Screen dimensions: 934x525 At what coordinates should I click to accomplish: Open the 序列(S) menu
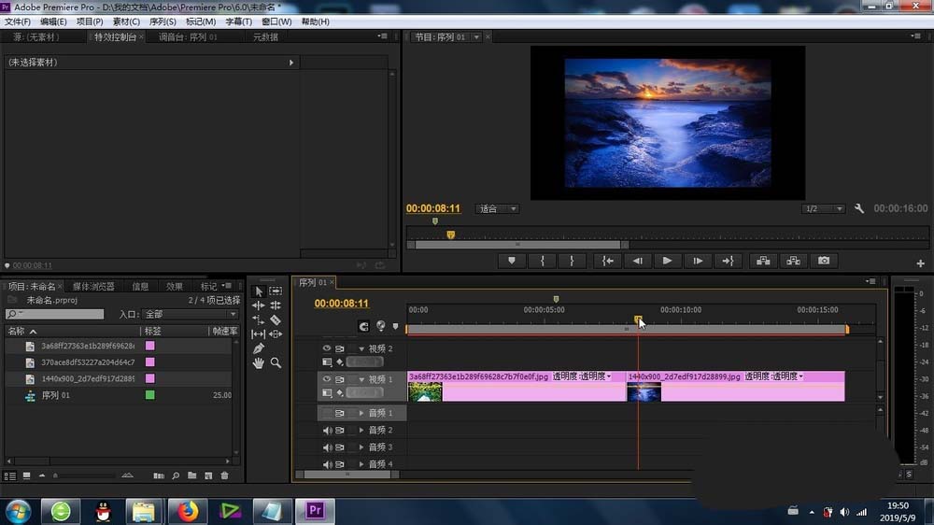coord(163,21)
